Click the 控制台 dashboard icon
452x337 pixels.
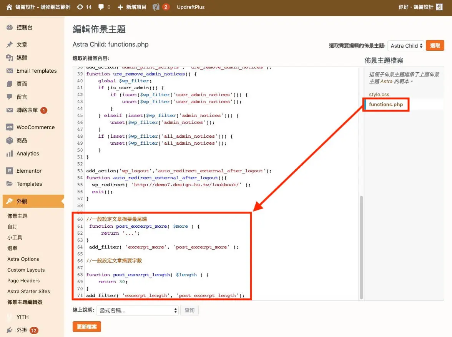click(10, 27)
